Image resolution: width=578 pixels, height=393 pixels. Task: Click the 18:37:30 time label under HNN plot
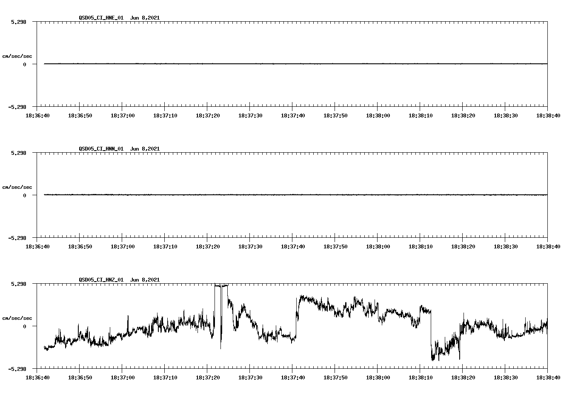pyautogui.click(x=250, y=246)
